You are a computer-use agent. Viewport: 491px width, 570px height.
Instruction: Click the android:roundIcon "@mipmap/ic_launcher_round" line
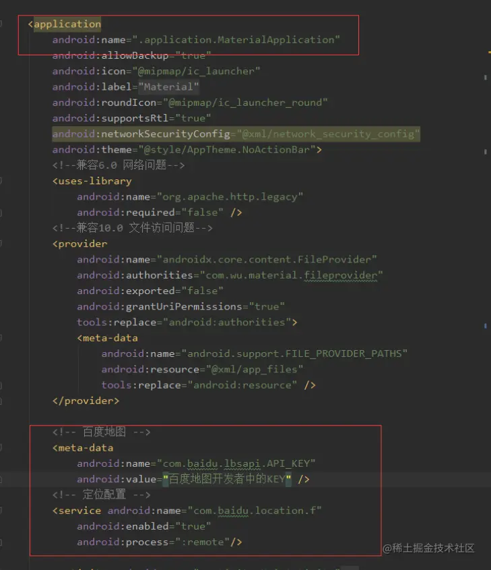[x=190, y=103]
